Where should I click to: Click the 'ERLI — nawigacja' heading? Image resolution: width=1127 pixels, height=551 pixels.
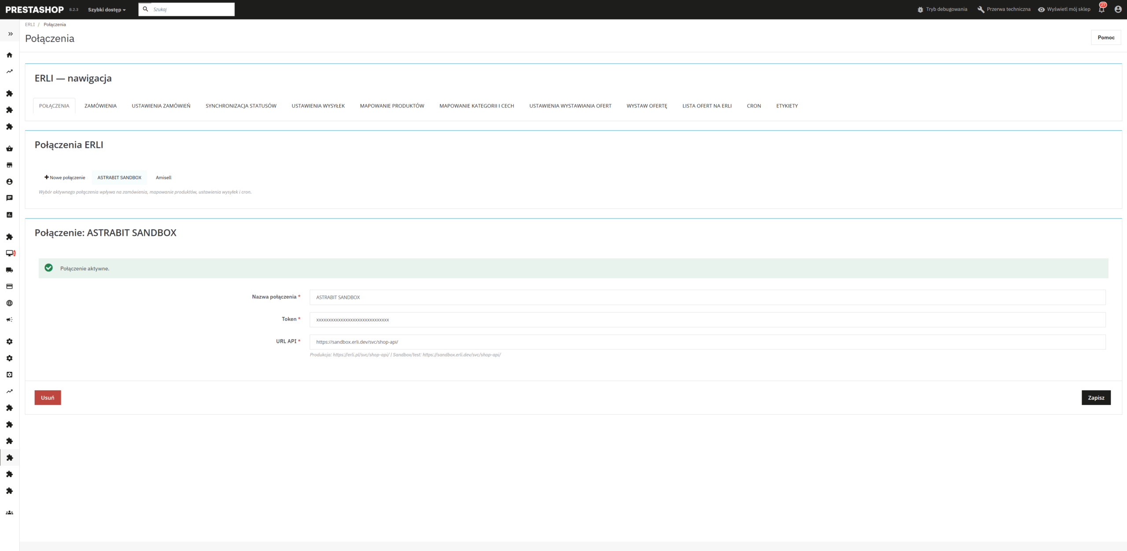(x=73, y=78)
